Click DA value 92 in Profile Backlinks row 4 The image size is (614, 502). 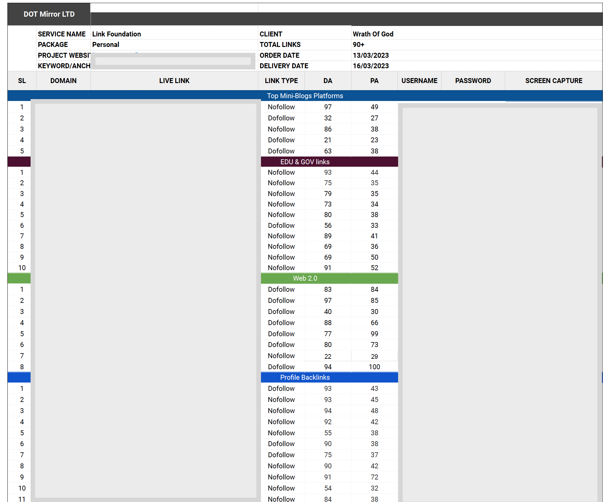click(328, 422)
